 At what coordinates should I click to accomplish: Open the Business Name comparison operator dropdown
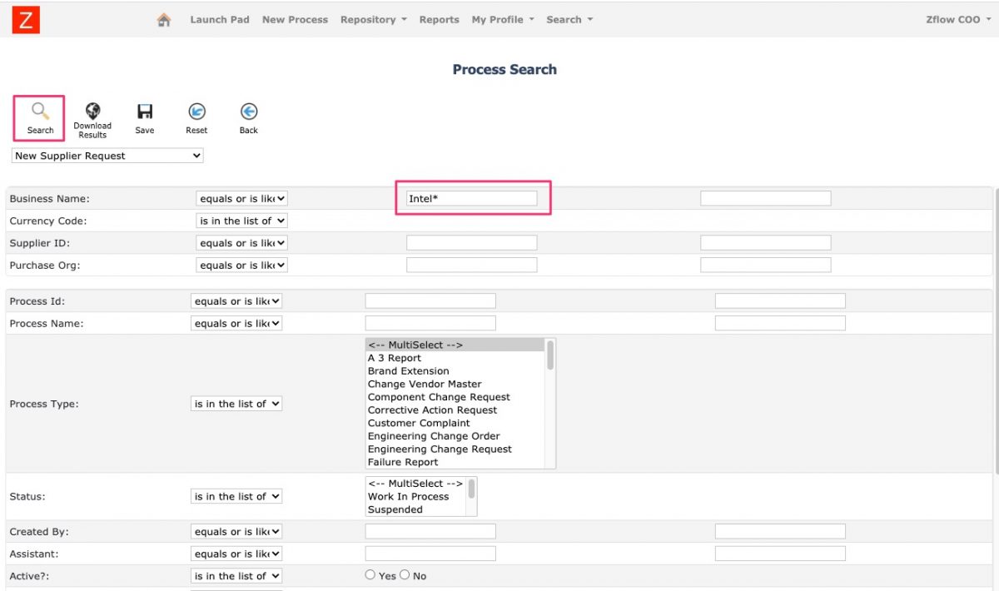click(241, 198)
